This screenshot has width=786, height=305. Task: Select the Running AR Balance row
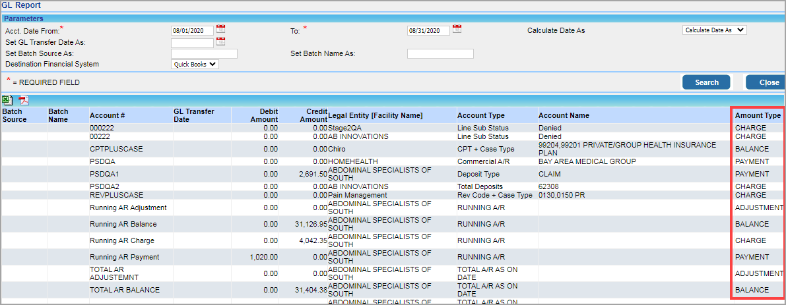point(393,224)
